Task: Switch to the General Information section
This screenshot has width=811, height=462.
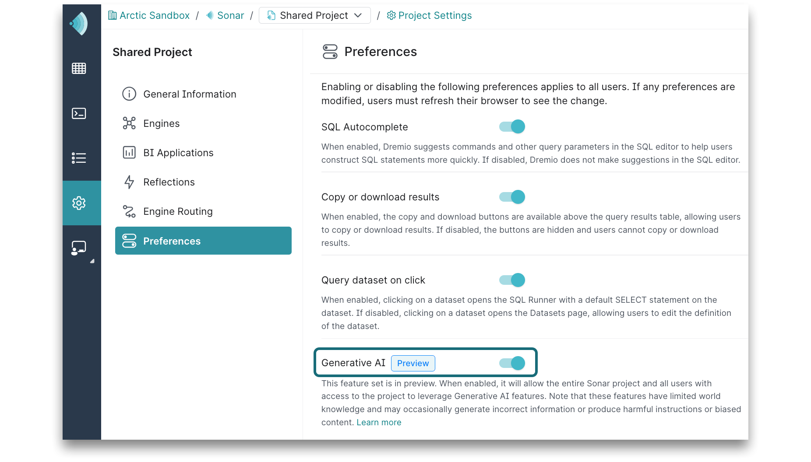Action: pyautogui.click(x=190, y=94)
